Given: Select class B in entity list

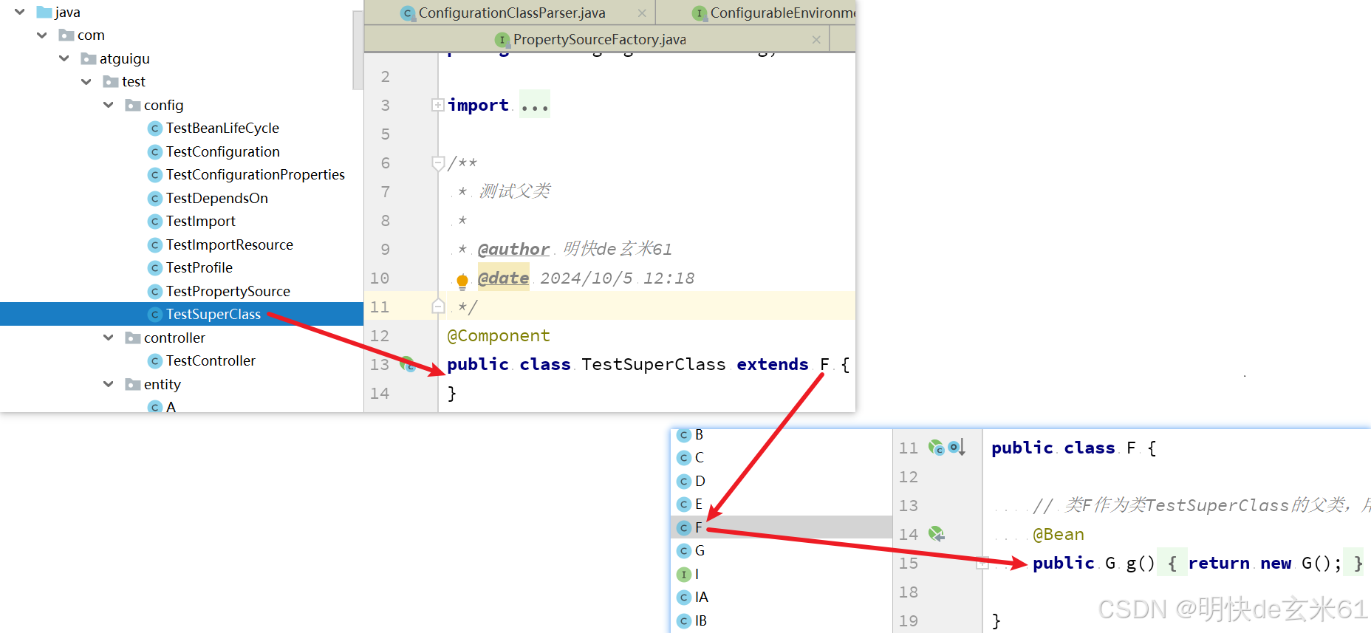Looking at the screenshot, I should click(x=700, y=434).
